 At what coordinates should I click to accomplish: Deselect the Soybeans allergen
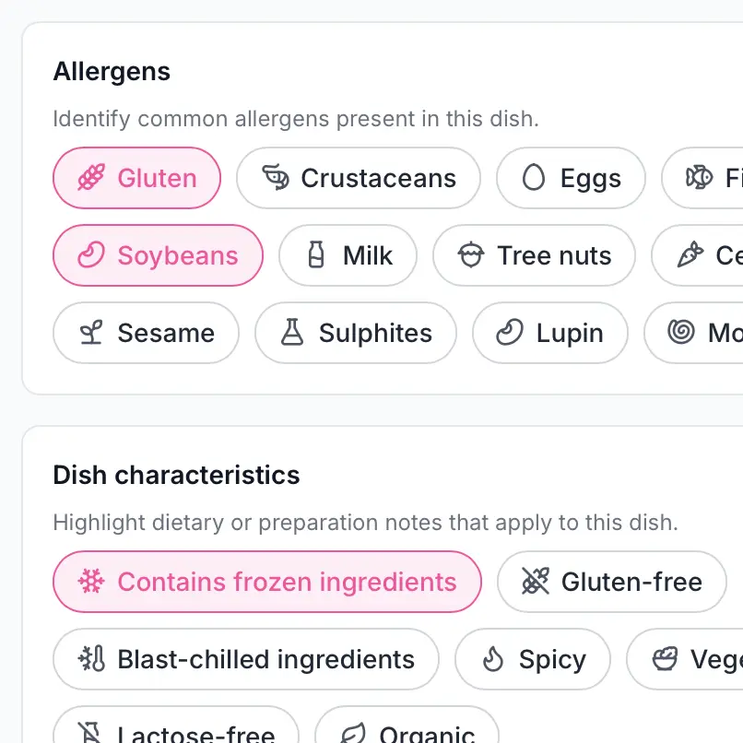pos(157,255)
